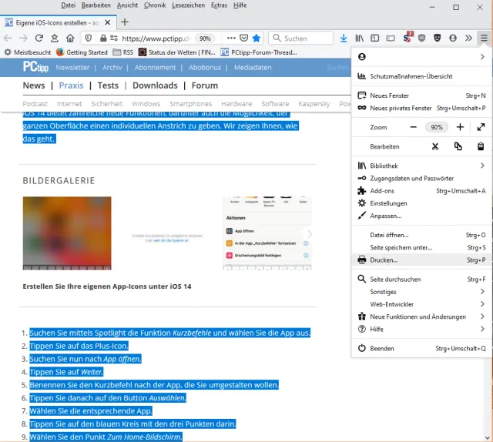Viewport: 493px width, 442px height.
Task: Choose Neues privates Fenster
Action: tap(401, 109)
